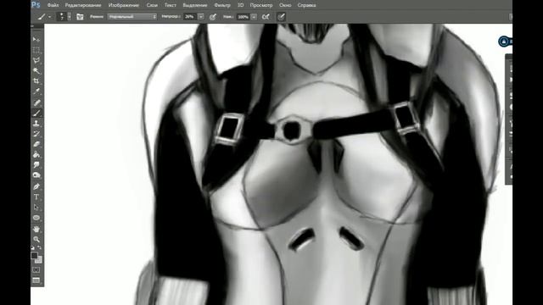Screen dimensions: 543x305
Task: Select the Zoom tool
Action: click(x=36, y=239)
